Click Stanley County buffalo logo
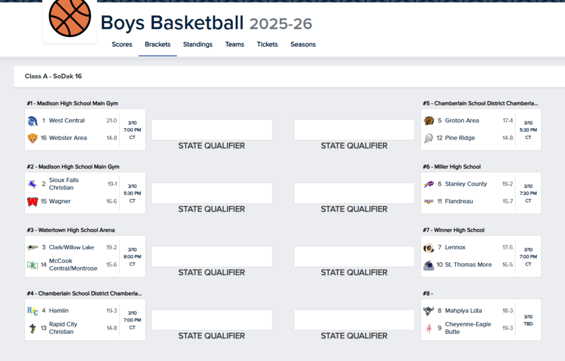The image size is (565, 361). coord(429,184)
